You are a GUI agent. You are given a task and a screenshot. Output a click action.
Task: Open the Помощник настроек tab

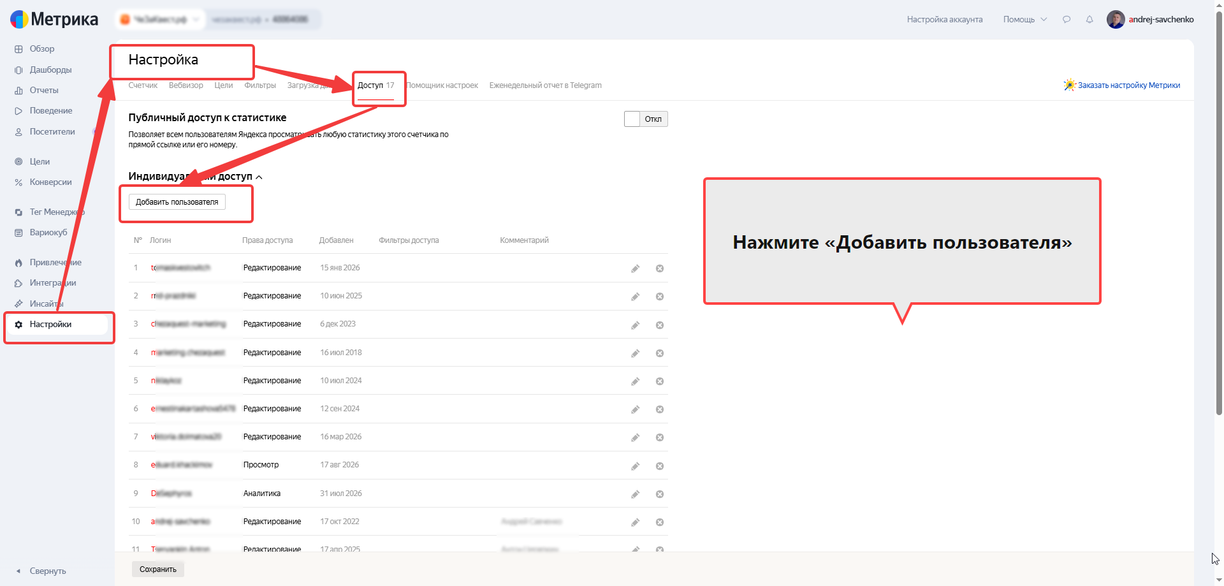tap(442, 85)
